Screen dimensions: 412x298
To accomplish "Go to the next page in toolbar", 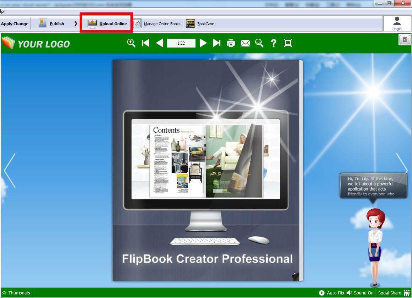I will click(x=203, y=43).
